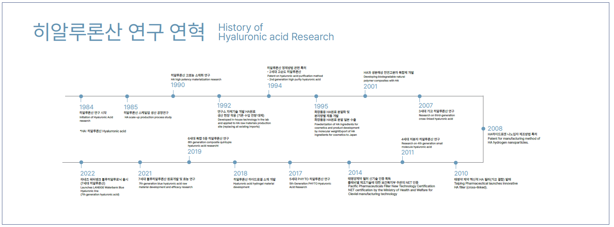Click the 2018 year label
The image size is (614, 227).
click(x=240, y=174)
